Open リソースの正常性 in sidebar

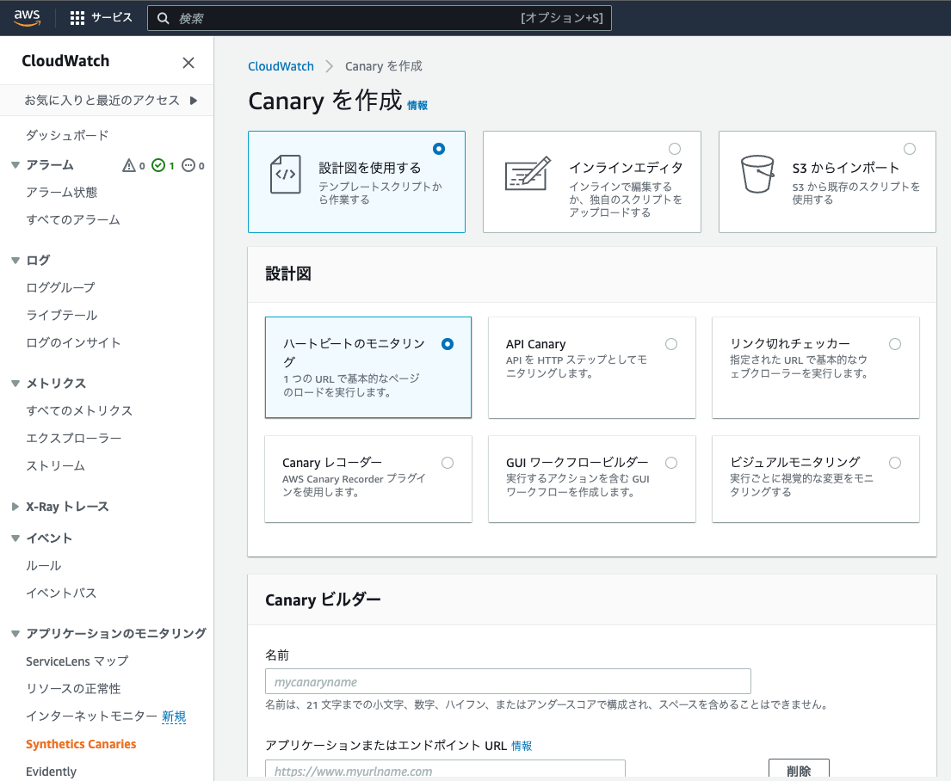coord(73,689)
